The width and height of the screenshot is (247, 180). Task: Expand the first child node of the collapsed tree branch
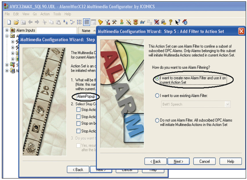click(13, 42)
